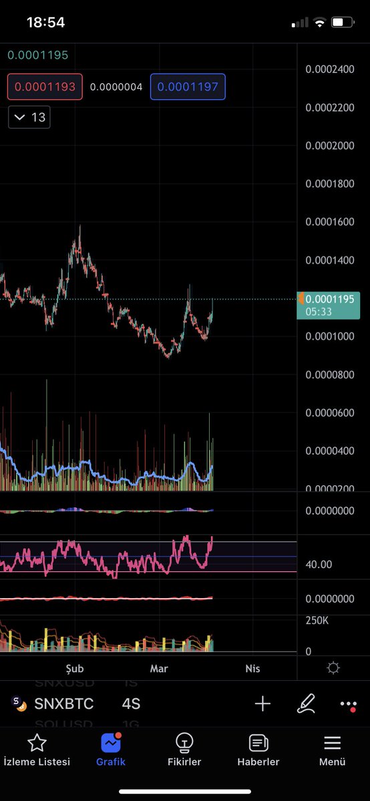This screenshot has height=801, width=370.
Task: Select the pencil drawing tools icon
Action: pos(306,704)
